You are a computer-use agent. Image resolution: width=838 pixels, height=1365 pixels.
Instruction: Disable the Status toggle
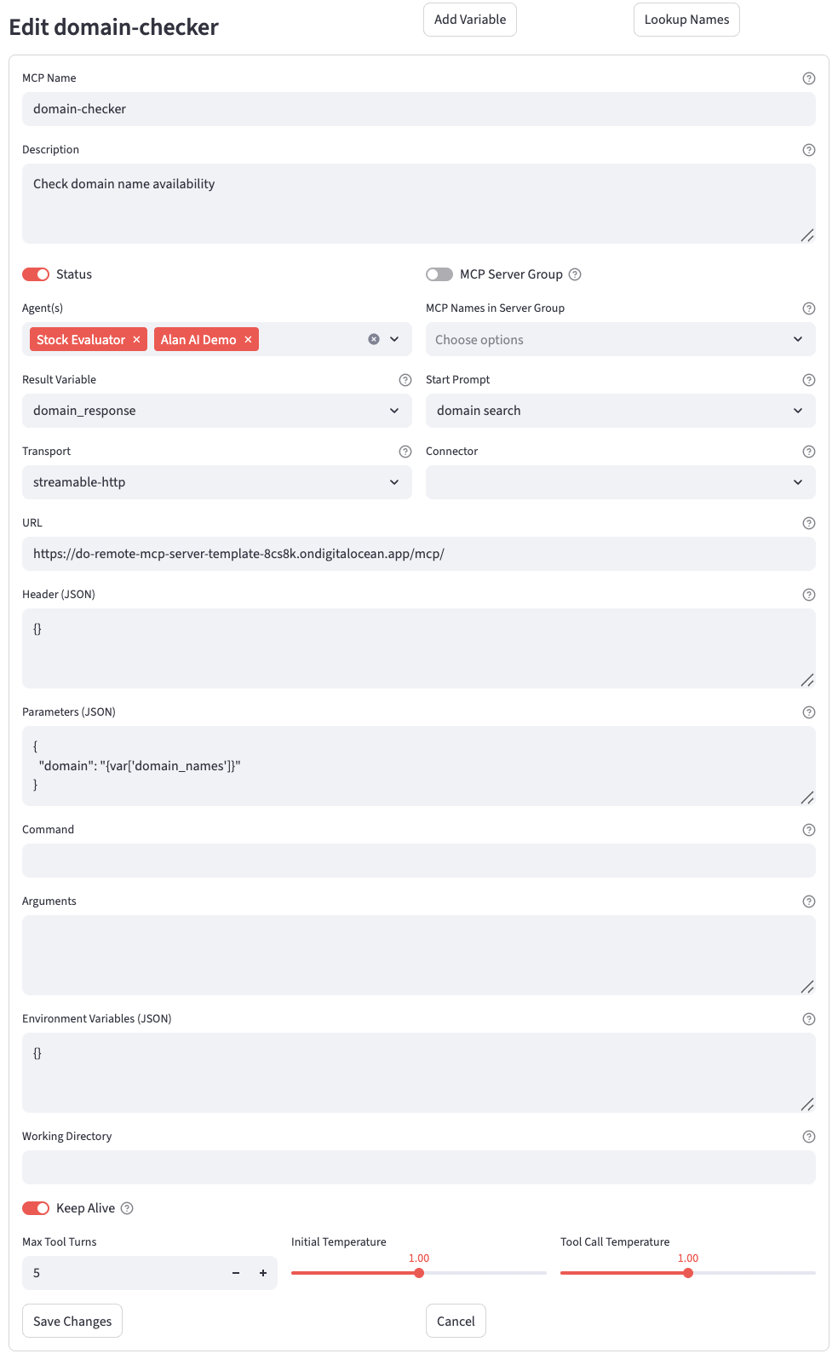click(36, 274)
